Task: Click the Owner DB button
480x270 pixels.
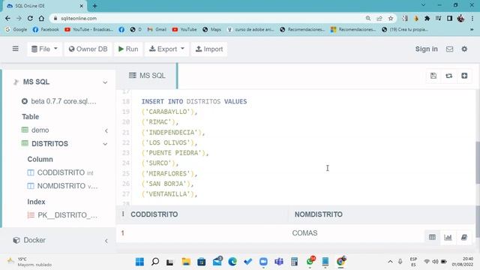Action: [88, 49]
